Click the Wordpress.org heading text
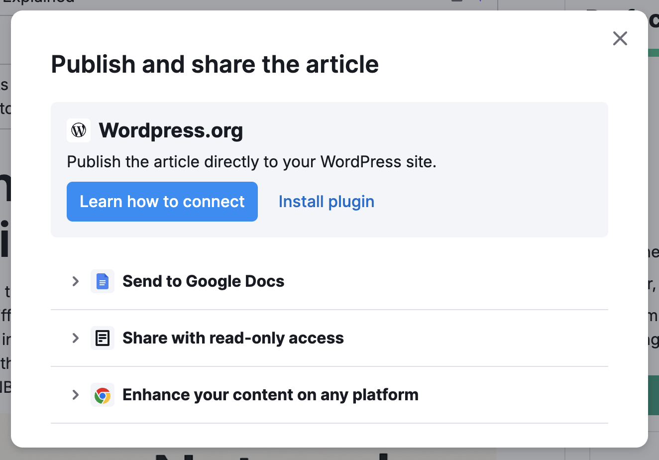This screenshot has width=659, height=460. coord(171,130)
